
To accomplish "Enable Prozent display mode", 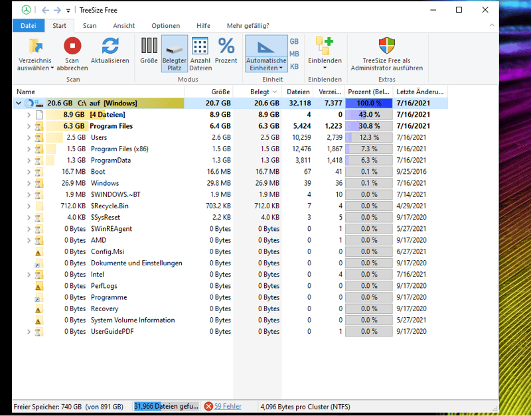I will [x=226, y=46].
